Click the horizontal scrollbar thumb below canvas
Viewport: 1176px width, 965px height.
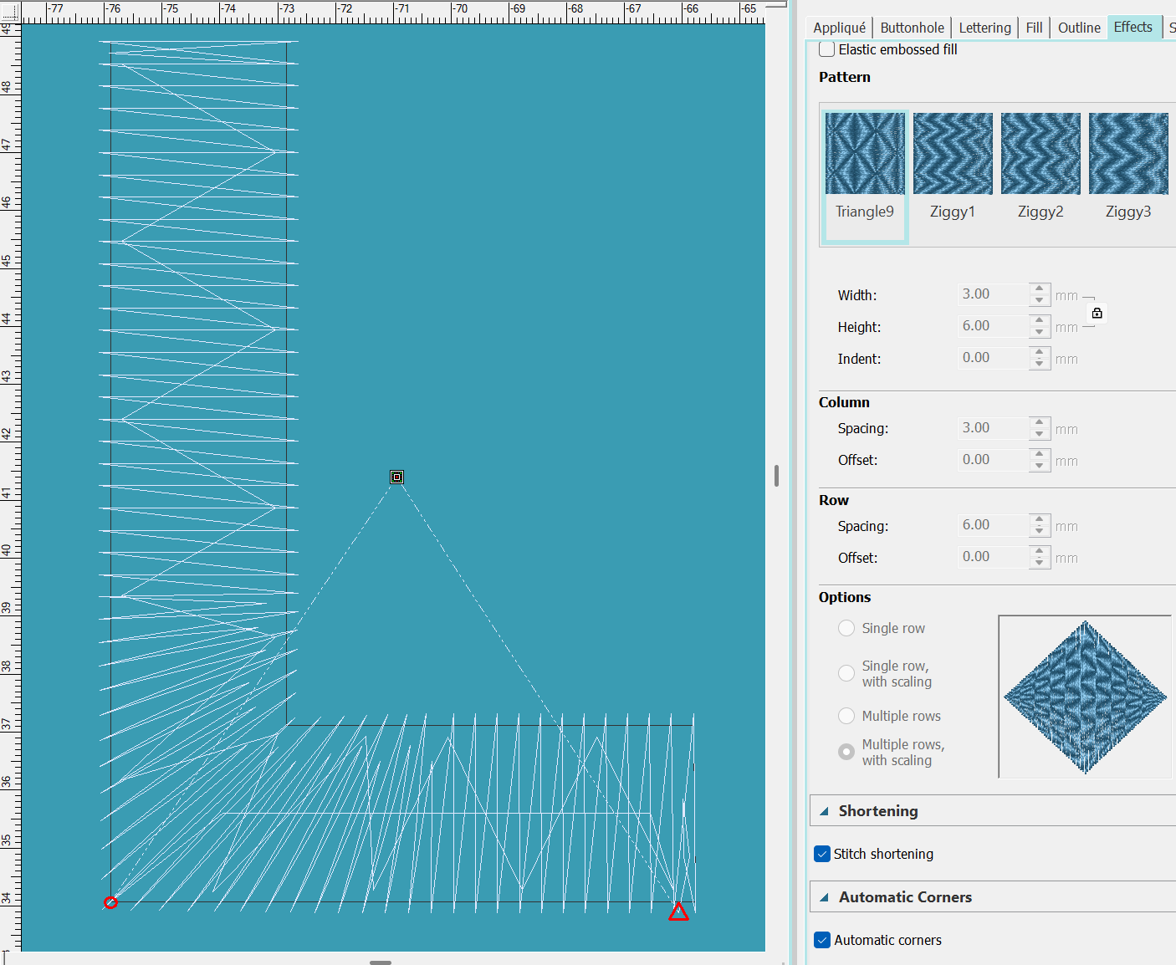pos(381,962)
